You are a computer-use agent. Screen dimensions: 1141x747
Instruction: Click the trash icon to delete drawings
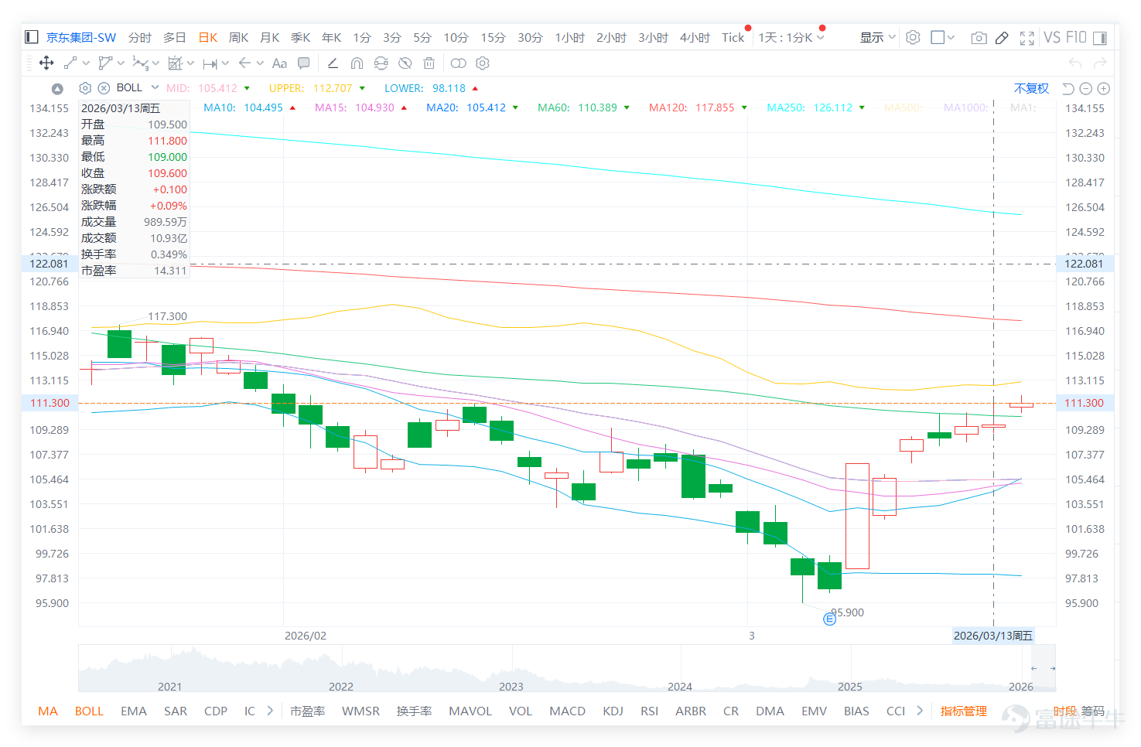429,63
